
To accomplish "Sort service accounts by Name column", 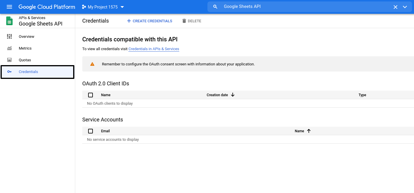I will [x=299, y=131].
